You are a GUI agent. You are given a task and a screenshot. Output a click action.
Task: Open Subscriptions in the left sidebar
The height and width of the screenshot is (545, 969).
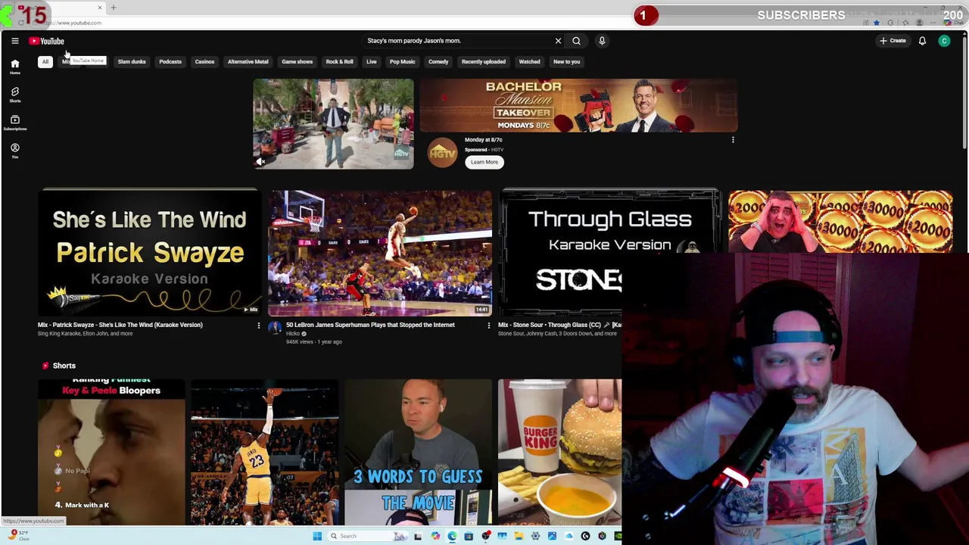(x=14, y=123)
